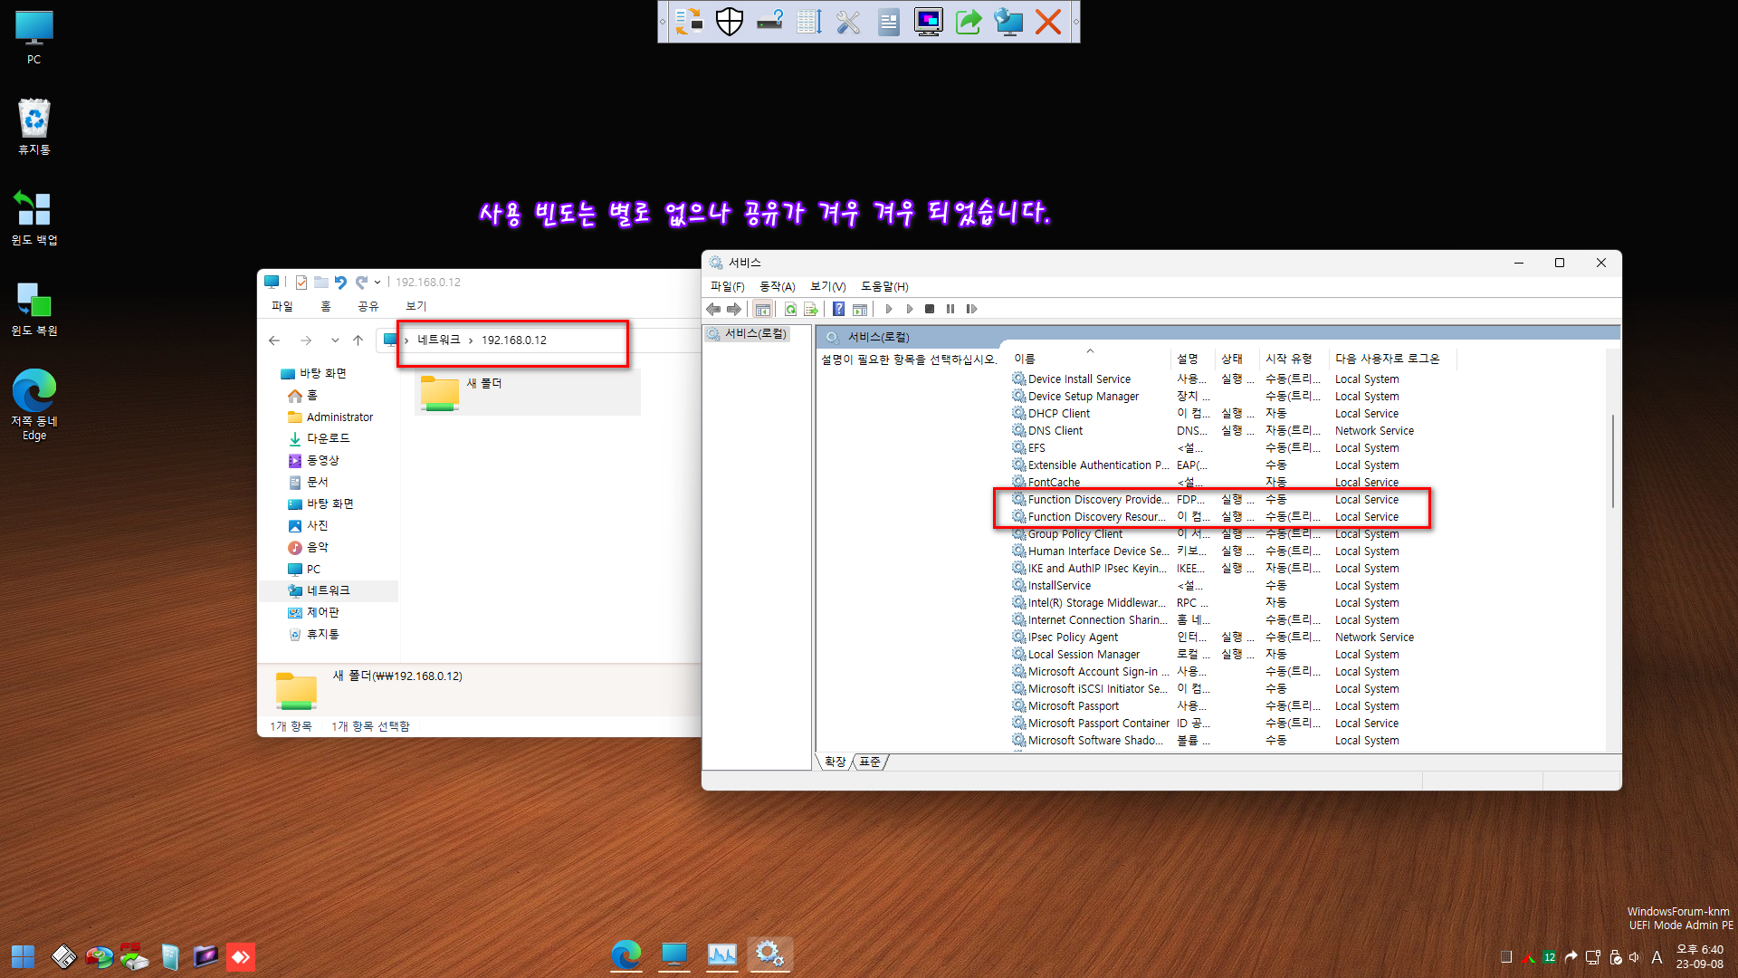The width and height of the screenshot is (1738, 978).
Task: Click Services window vertical scrollbar thumb
Action: click(1613, 462)
